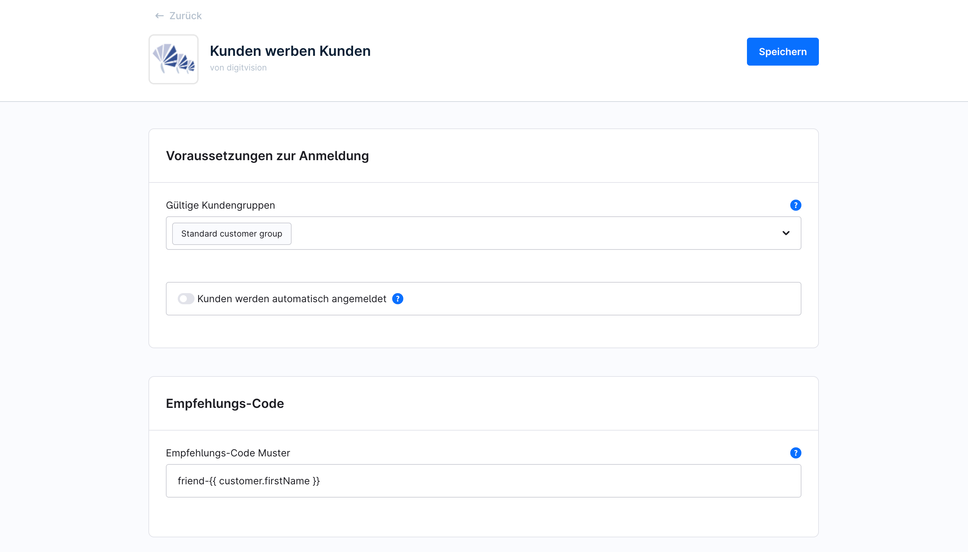Expand the Kundengruppen dropdown chevron
The height and width of the screenshot is (552, 968).
point(786,233)
